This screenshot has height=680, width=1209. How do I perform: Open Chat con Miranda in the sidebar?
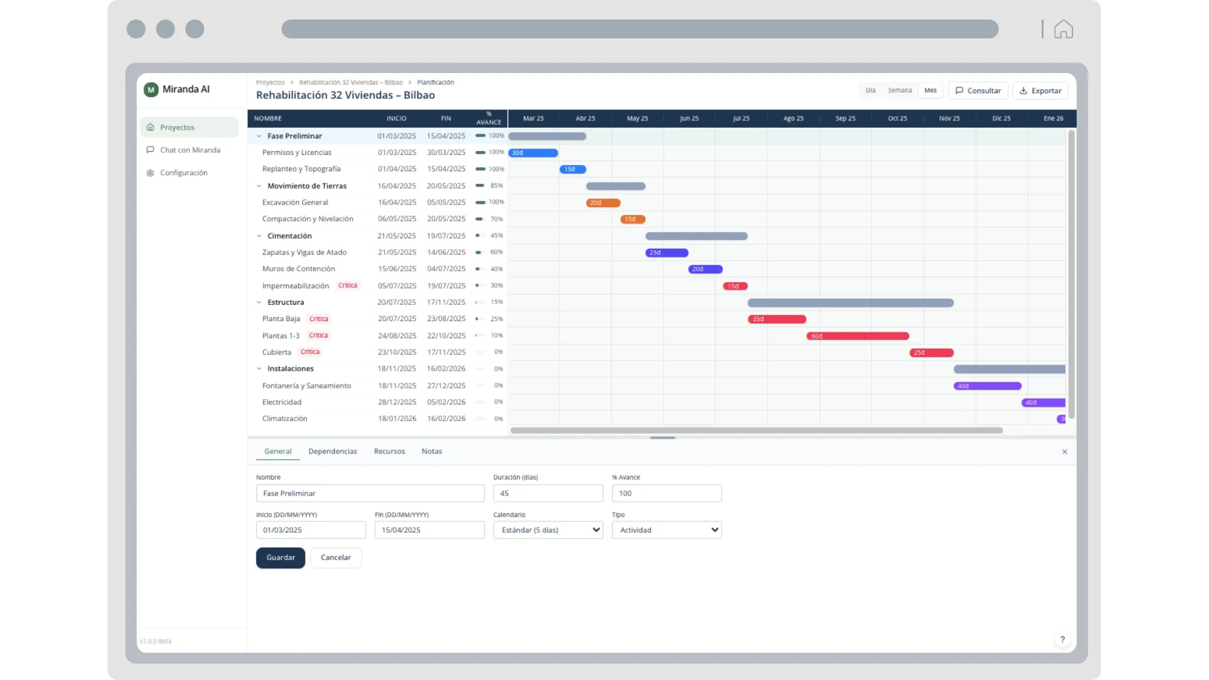tap(190, 150)
